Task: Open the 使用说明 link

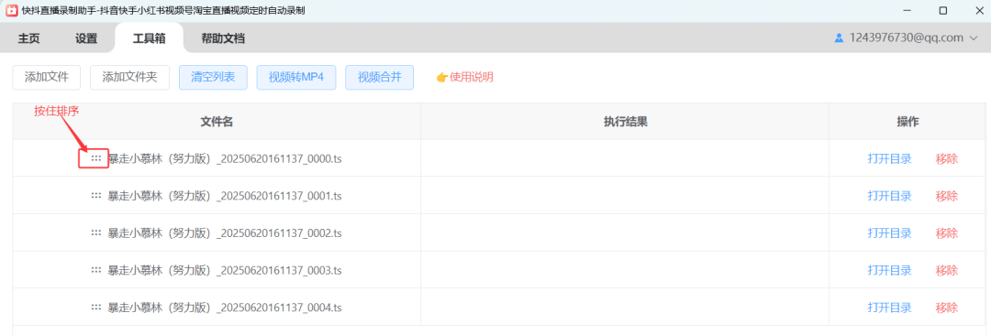Action: 464,78
